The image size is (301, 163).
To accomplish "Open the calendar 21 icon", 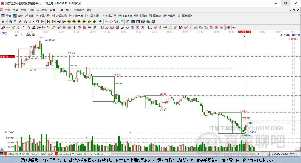I will click(128, 22).
